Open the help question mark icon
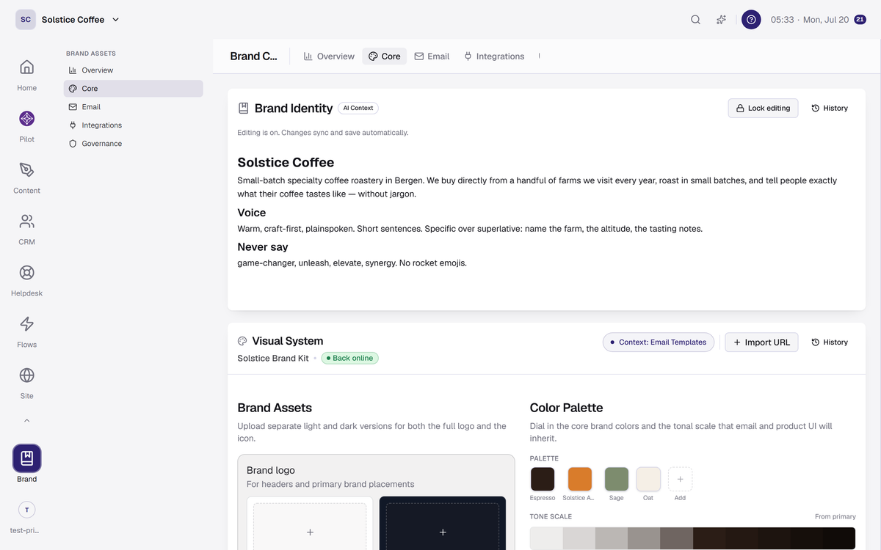 [751, 20]
